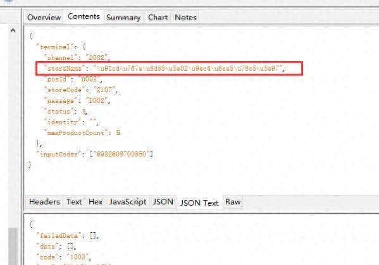The image size is (379, 265).
Task: Click the left pane scrollbar thumb
Action: tap(13, 246)
